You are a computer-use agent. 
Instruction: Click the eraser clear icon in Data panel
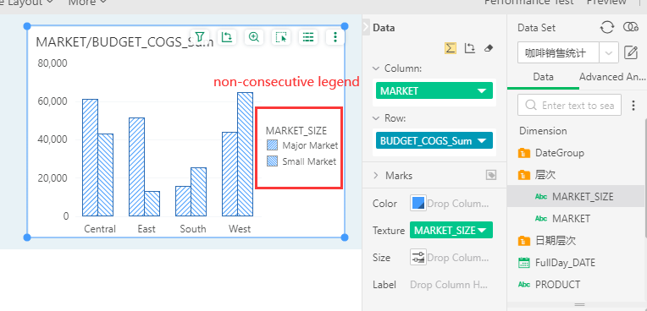[488, 49]
